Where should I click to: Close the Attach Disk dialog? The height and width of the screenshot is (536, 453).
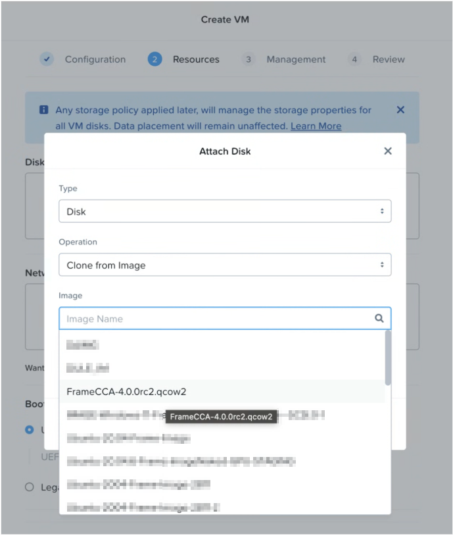pyautogui.click(x=388, y=151)
